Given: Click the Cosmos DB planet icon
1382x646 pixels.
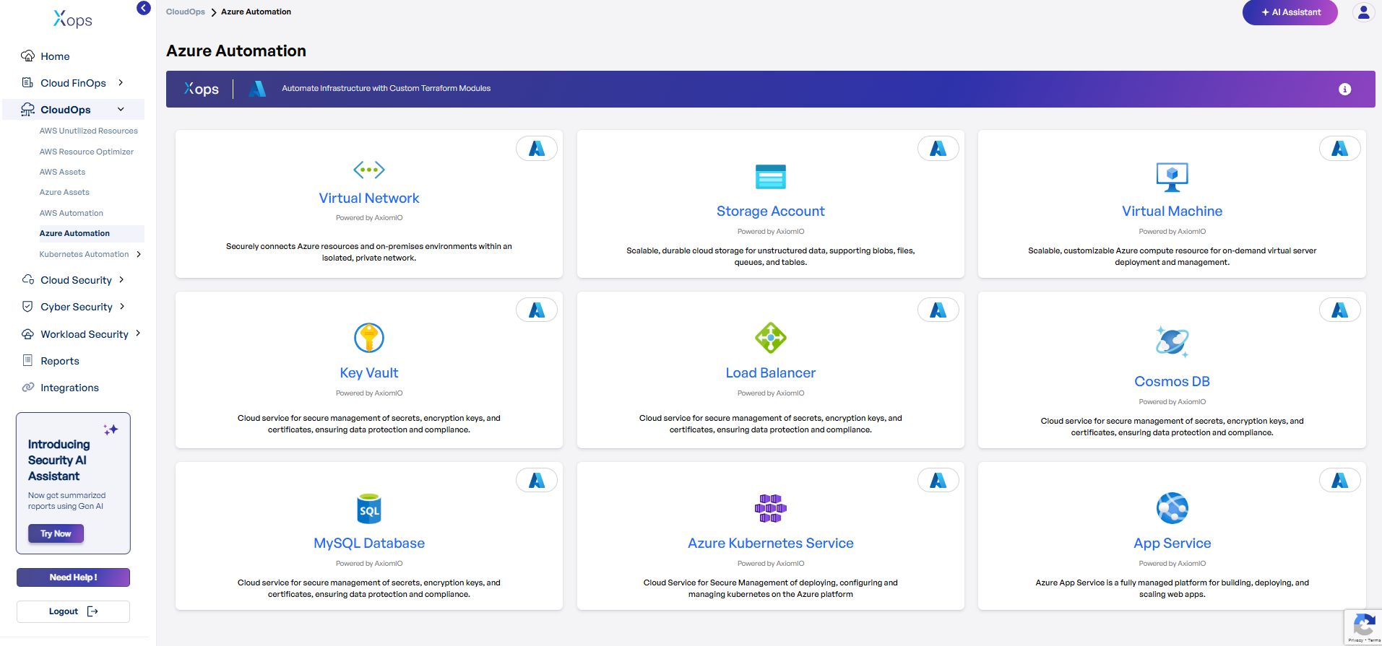Looking at the screenshot, I should [1172, 341].
